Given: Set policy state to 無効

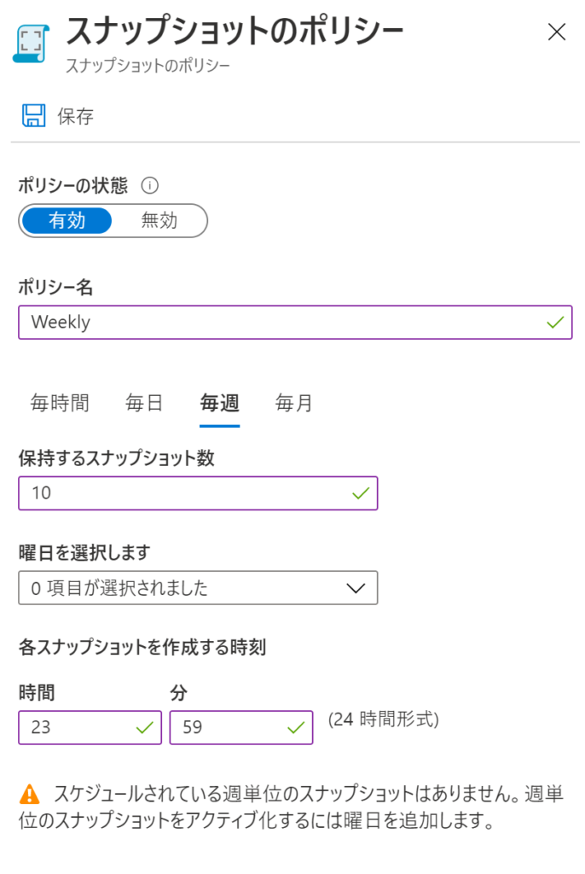Looking at the screenshot, I should (x=159, y=221).
